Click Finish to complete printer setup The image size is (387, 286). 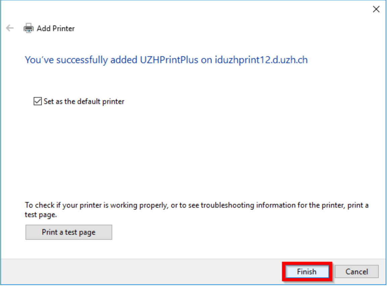click(x=307, y=272)
